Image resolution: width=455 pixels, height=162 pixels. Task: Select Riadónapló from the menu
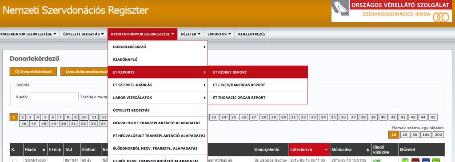[x=158, y=59]
